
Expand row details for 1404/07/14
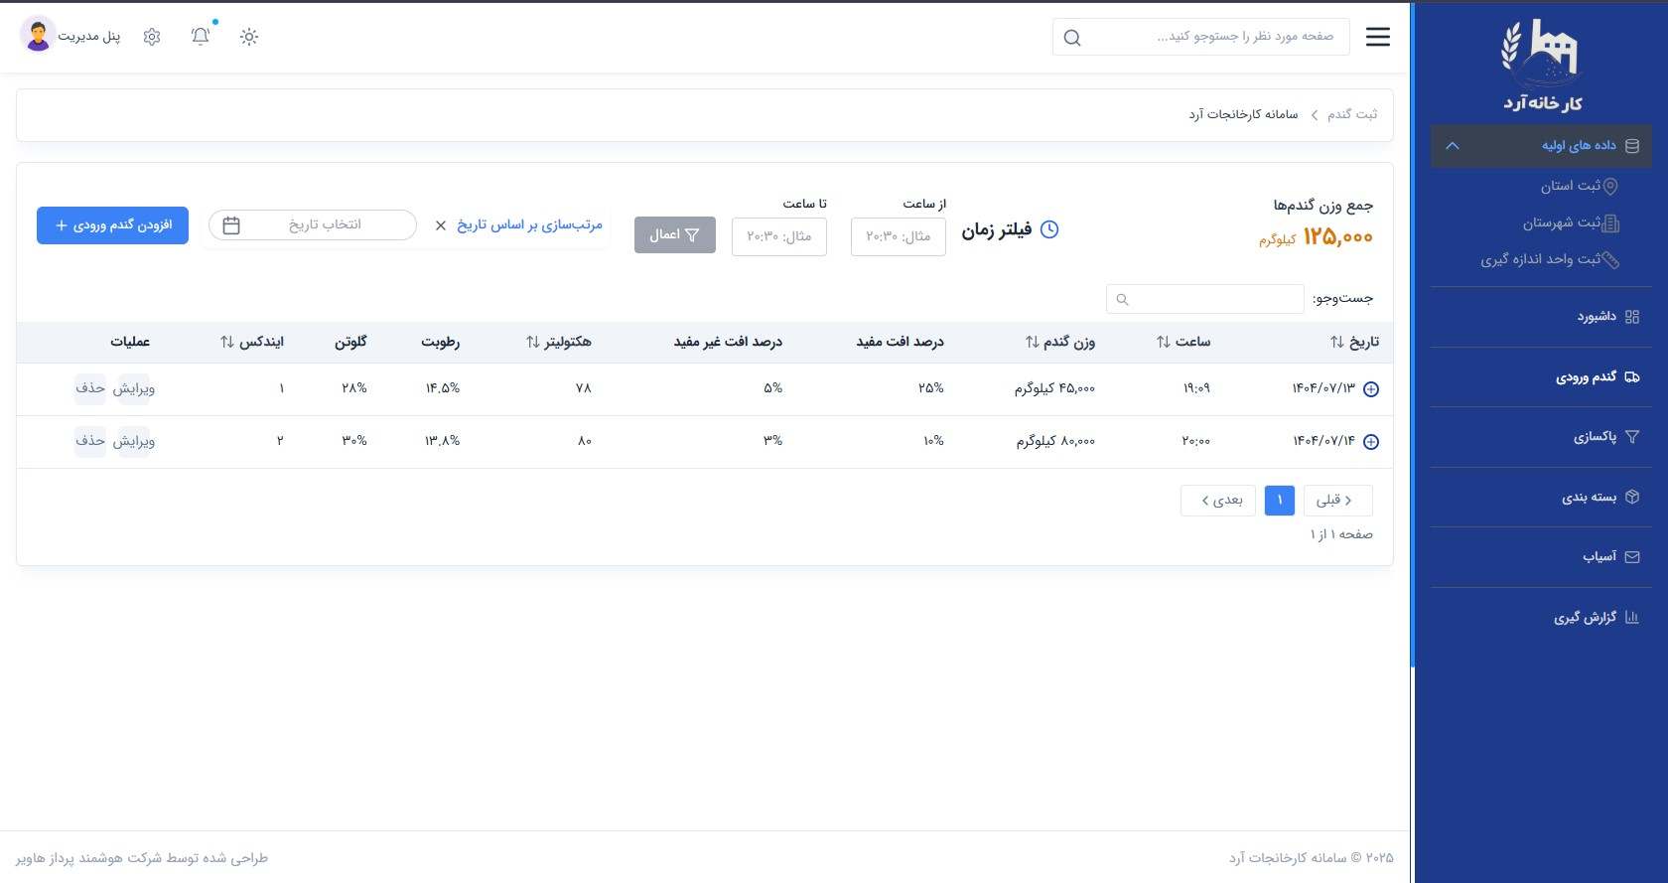click(1371, 442)
